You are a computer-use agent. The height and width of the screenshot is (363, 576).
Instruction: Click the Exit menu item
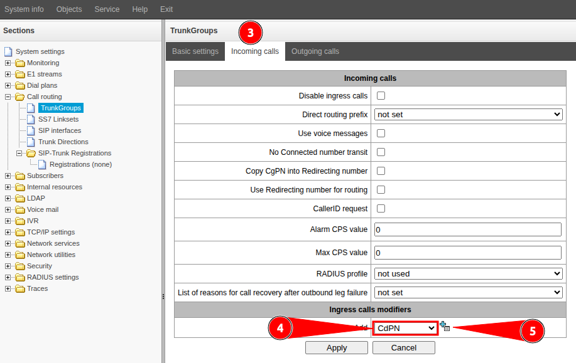coord(166,9)
